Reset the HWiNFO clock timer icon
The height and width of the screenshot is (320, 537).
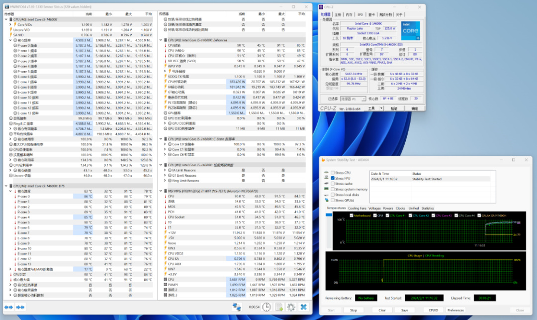pos(267,307)
